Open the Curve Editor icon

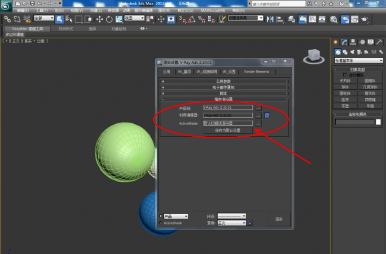(x=312, y=19)
